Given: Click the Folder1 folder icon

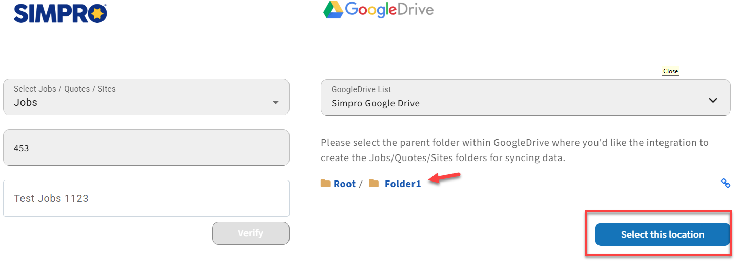Looking at the screenshot, I should click(x=374, y=183).
